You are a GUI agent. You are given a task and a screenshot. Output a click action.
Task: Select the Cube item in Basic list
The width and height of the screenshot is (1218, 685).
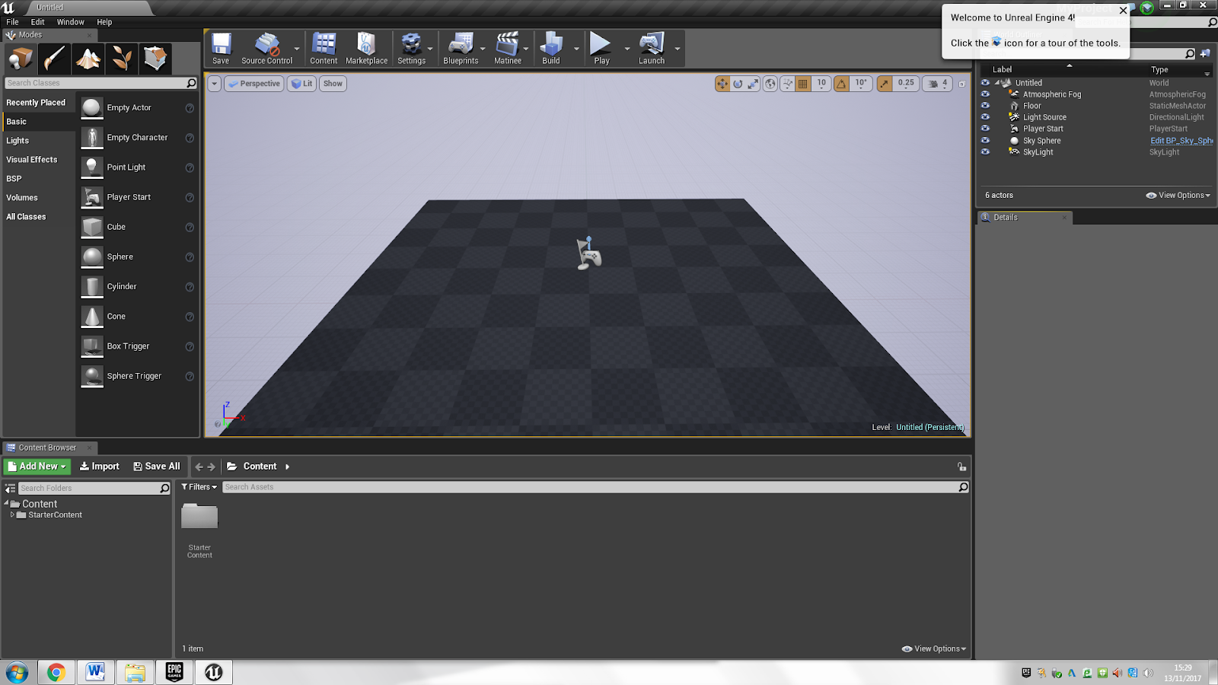point(138,227)
